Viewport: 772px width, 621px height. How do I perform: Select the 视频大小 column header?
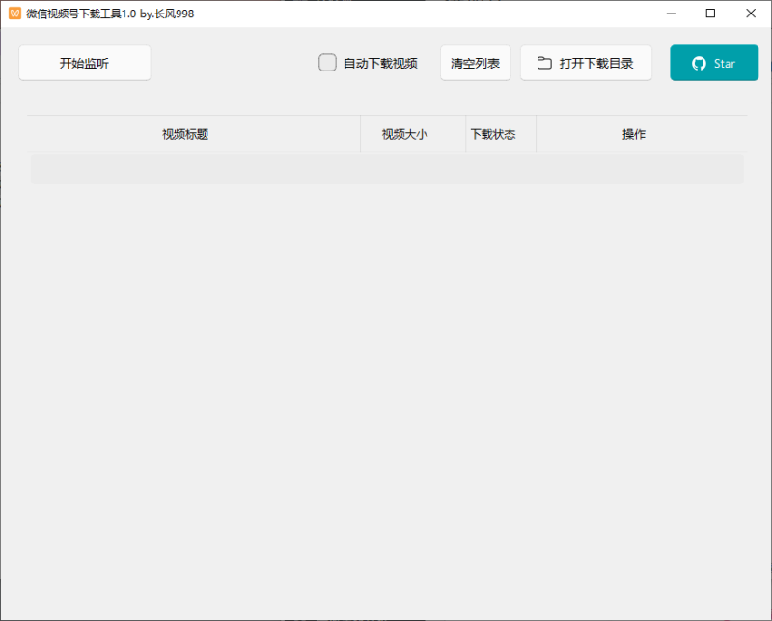pyautogui.click(x=404, y=134)
